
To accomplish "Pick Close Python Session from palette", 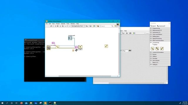I will pyautogui.click(x=162, y=49).
